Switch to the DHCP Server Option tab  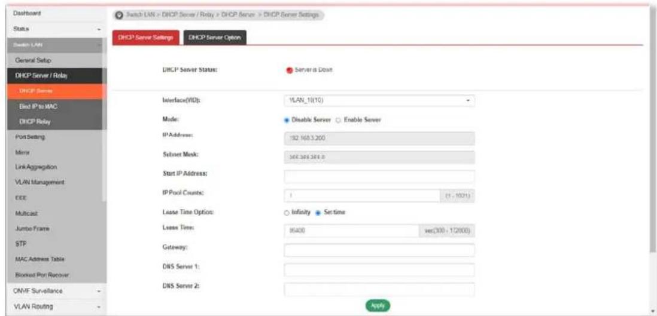215,37
